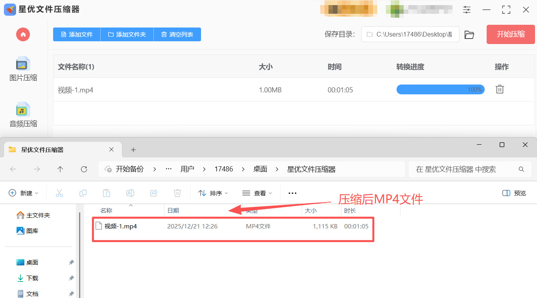537x298 pixels.
Task: Click the Copy icon in Explorer toolbar
Action: [83, 193]
